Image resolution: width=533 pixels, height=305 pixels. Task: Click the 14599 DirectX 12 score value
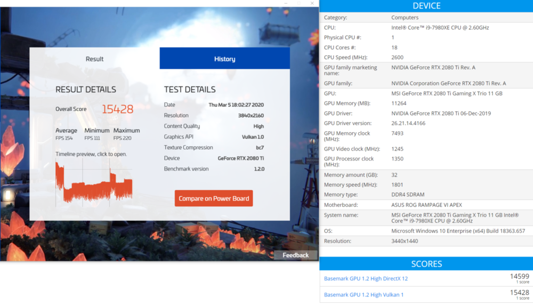[519, 276]
